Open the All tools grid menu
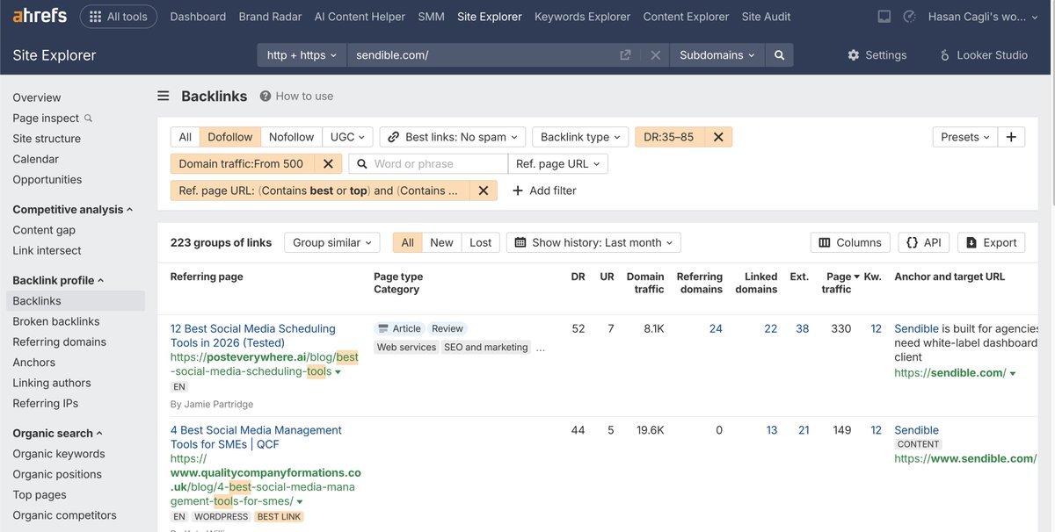This screenshot has height=532, width=1055. (119, 17)
